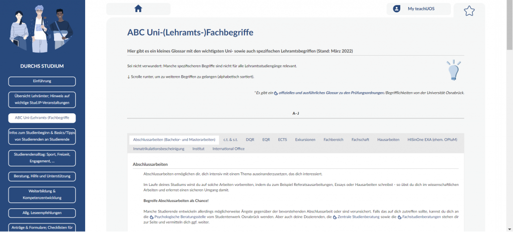Screen dimensions: 513x232
Task: Switch to the ECTS tab
Action: click(283, 139)
